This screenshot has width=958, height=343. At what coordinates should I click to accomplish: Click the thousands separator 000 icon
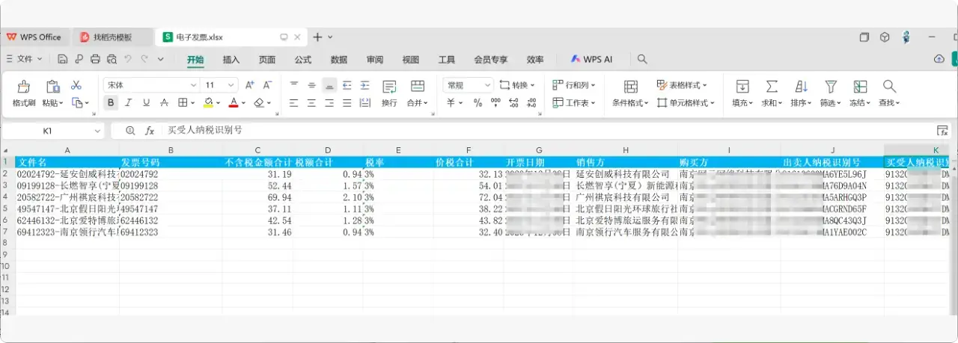point(496,103)
